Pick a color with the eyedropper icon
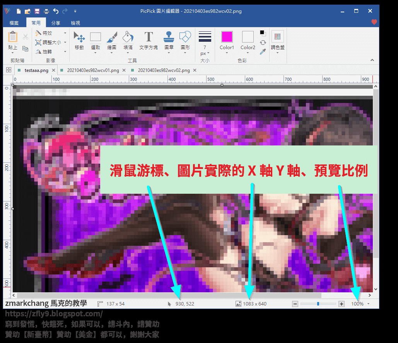 click(263, 51)
